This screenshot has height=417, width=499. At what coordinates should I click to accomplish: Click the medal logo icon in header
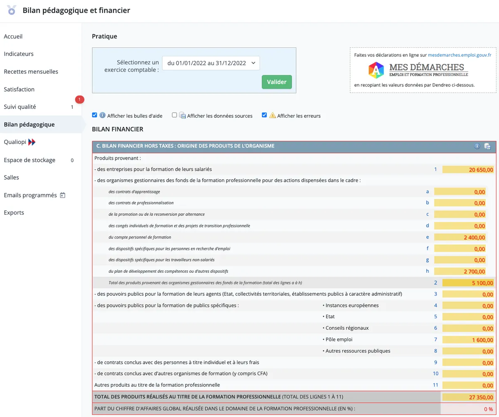[x=12, y=10]
